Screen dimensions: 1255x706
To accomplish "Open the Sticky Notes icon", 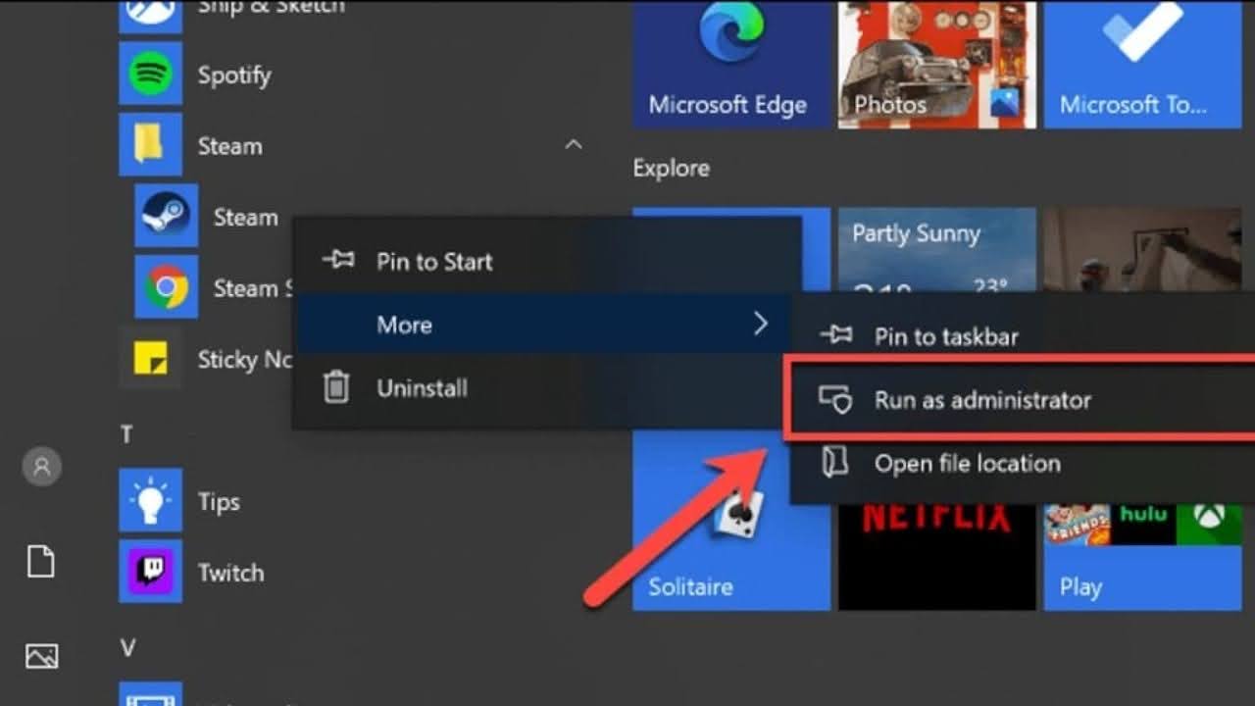I will tap(150, 359).
